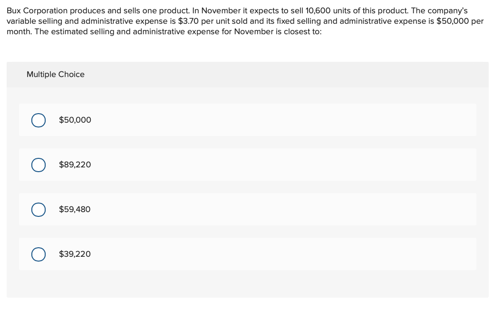Select the $39,220 radio button
The width and height of the screenshot is (503, 311).
point(39,254)
